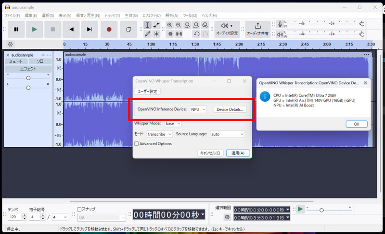385x234 pixels.
Task: Click the Device Details... button
Action: point(230,109)
